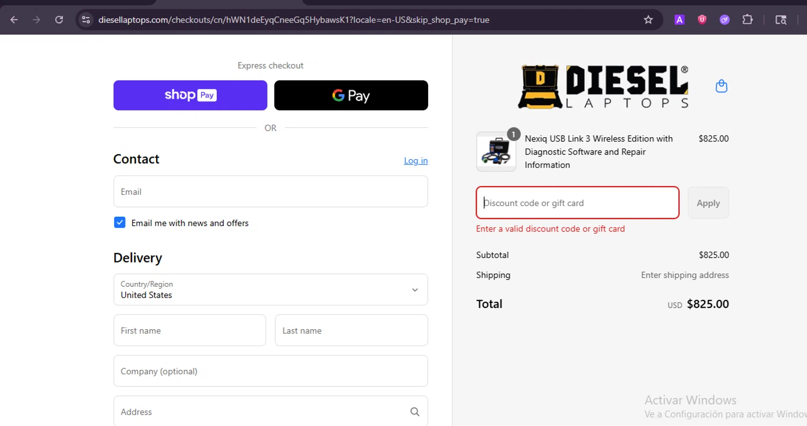Screen dimensions: 807x426
Task: Click the Contact heading
Action: [x=136, y=159]
